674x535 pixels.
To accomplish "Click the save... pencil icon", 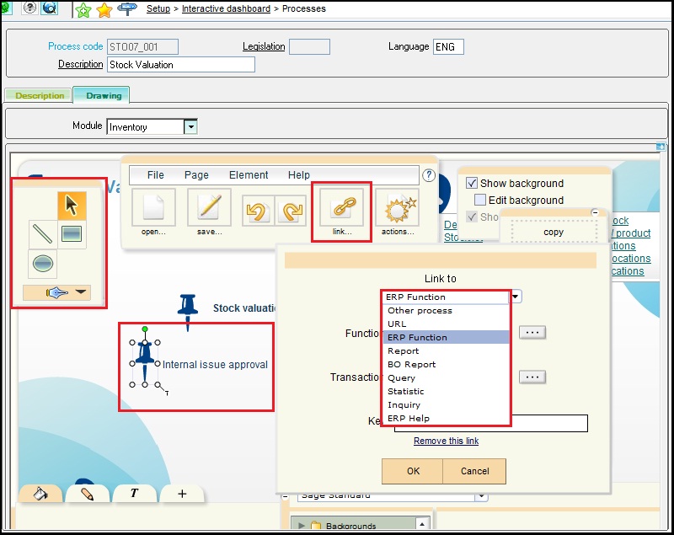I will pyautogui.click(x=209, y=207).
